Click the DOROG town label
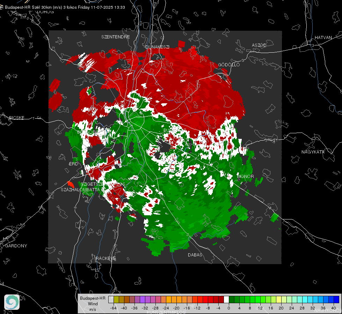Screen dimensions: 342x314 (45, 12)
